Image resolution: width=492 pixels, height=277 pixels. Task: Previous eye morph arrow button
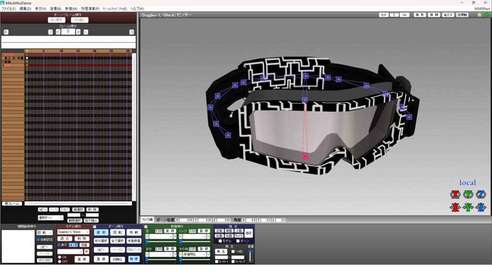(x=147, y=237)
